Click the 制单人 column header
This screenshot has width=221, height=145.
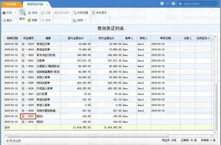(x=129, y=38)
